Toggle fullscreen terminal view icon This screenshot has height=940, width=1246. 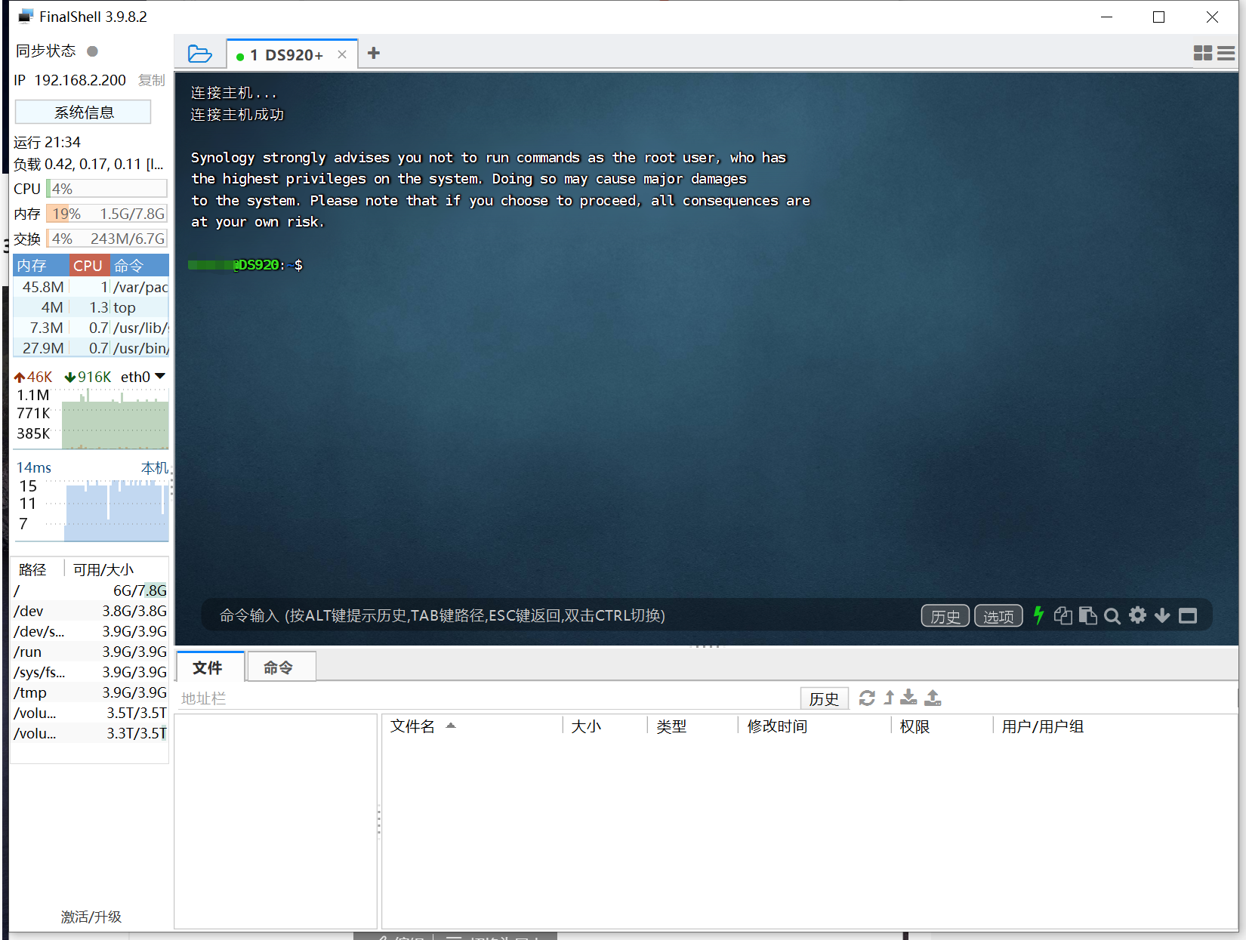1188,615
